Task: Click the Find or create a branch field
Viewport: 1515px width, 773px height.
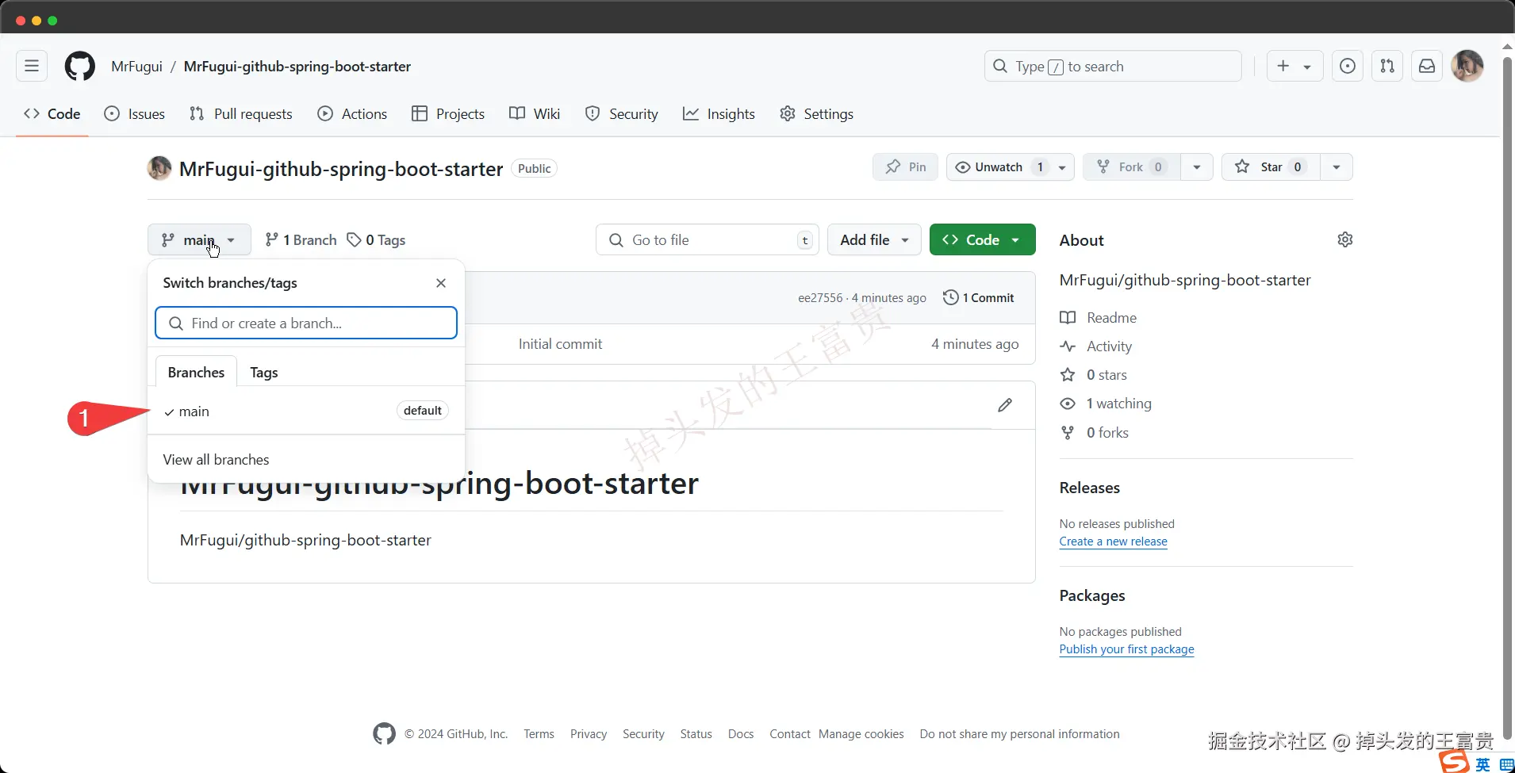Action: (x=306, y=323)
